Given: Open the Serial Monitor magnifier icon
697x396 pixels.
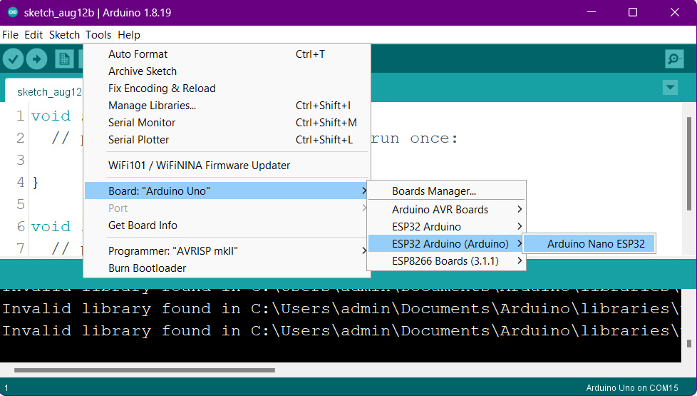Looking at the screenshot, I should pyautogui.click(x=673, y=59).
